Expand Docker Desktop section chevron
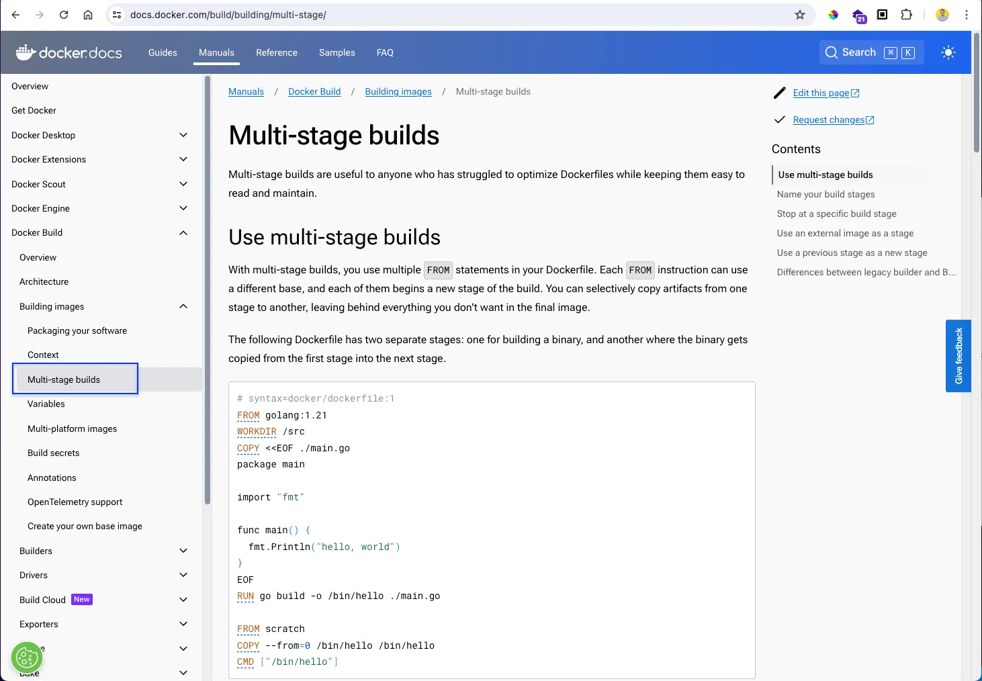Viewport: 982px width, 681px height. click(183, 135)
